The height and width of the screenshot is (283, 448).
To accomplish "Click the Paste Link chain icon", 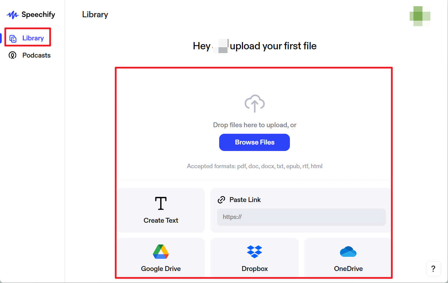I will point(221,200).
